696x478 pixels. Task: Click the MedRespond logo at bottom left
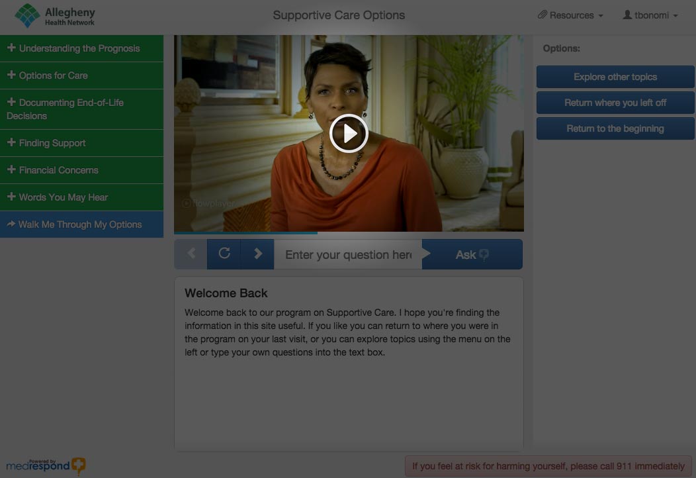tap(46, 465)
